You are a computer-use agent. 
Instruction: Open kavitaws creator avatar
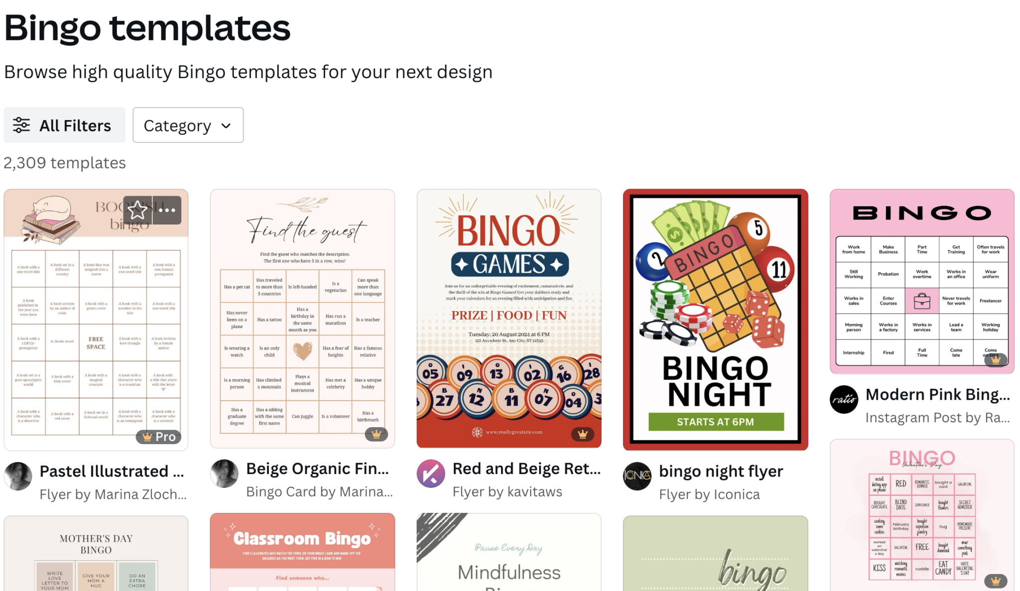point(431,473)
